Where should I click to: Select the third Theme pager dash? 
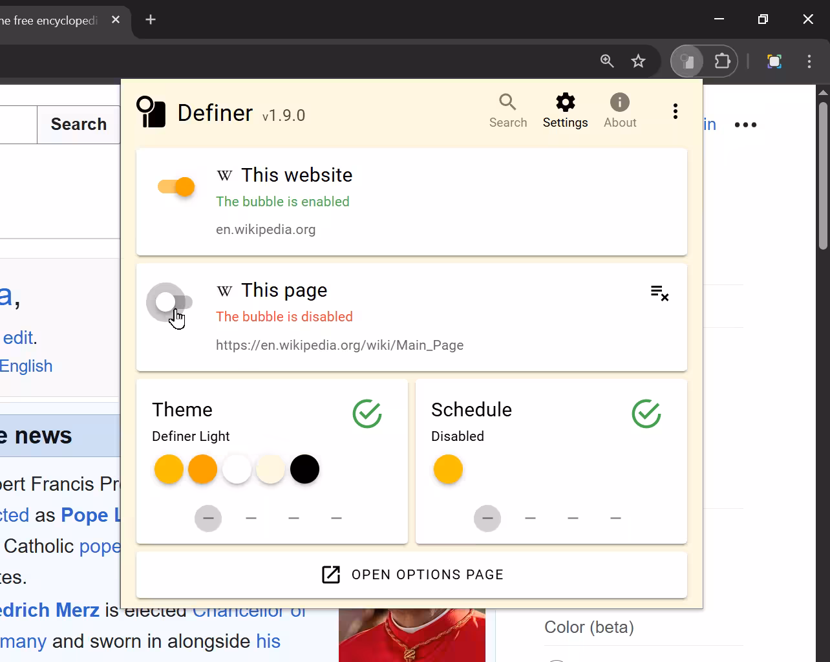[x=293, y=518]
